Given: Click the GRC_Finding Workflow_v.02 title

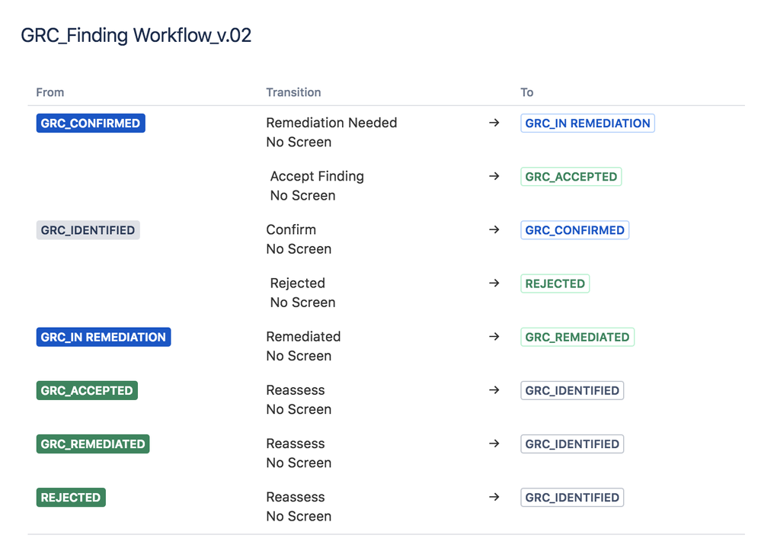Looking at the screenshot, I should point(136,36).
